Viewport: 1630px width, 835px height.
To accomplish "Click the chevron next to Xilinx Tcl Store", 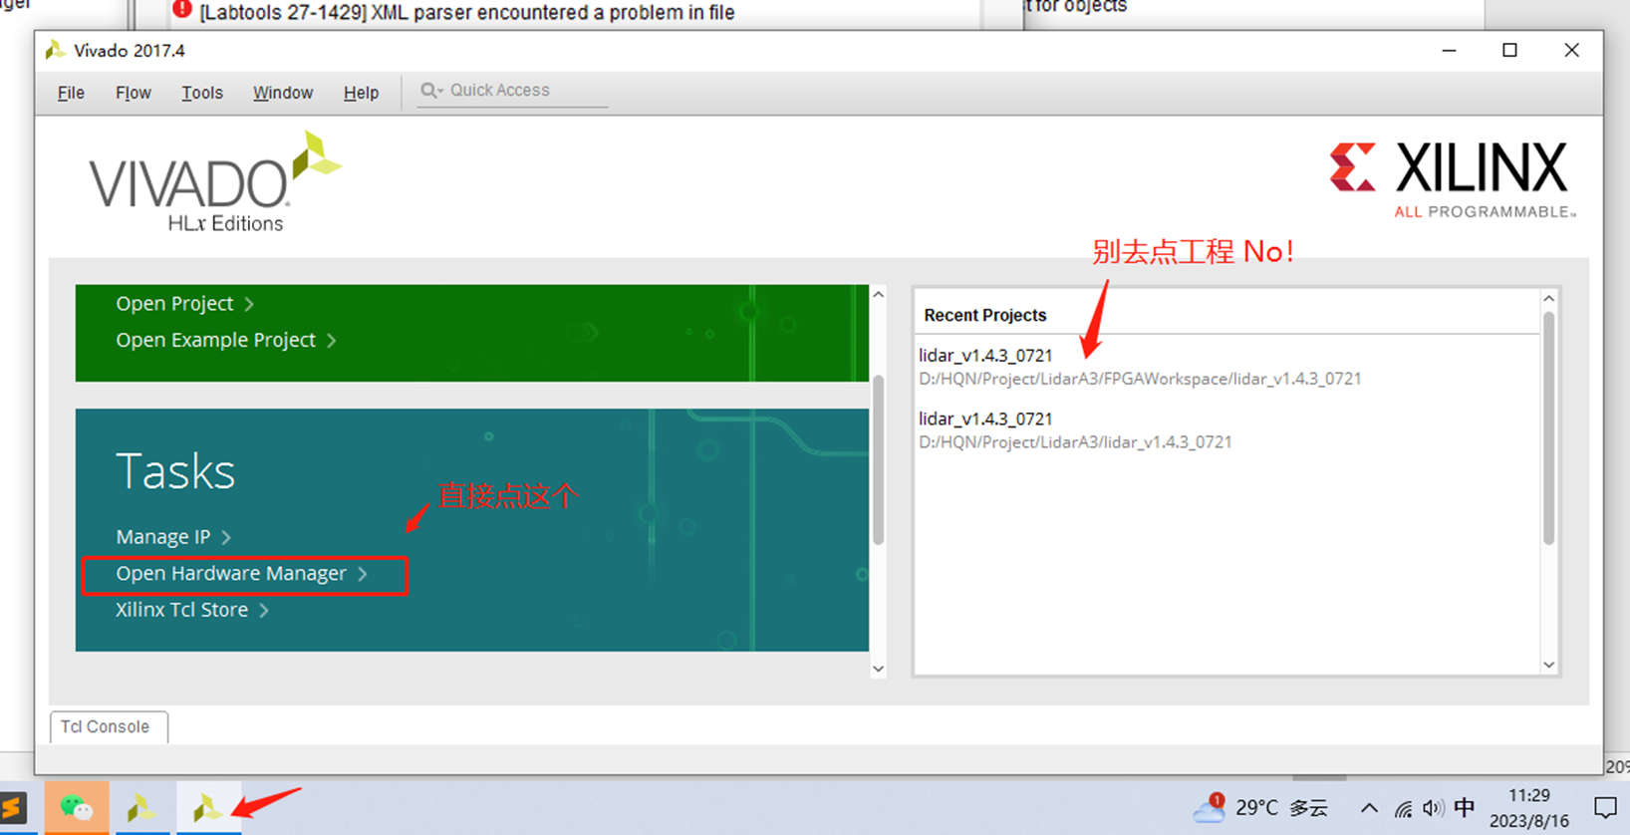I will coord(264,610).
